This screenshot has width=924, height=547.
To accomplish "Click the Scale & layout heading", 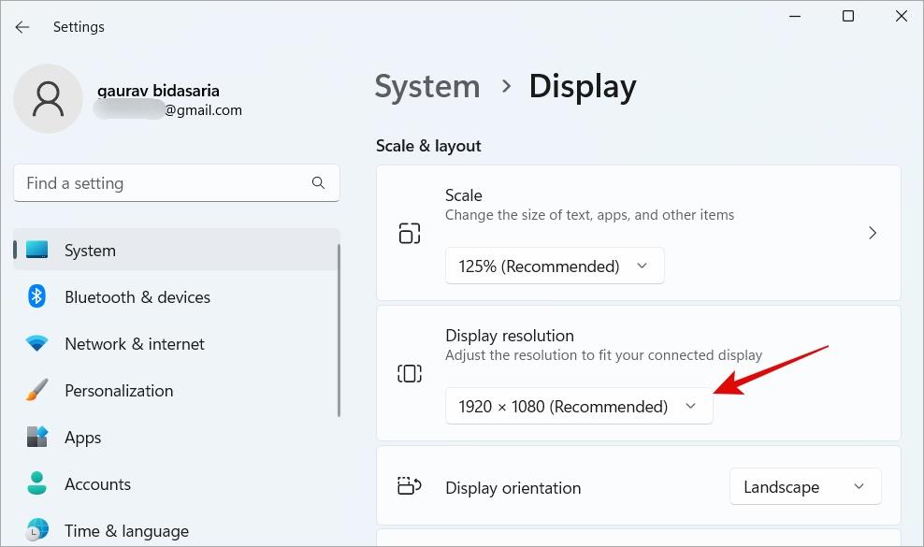I will tap(428, 146).
